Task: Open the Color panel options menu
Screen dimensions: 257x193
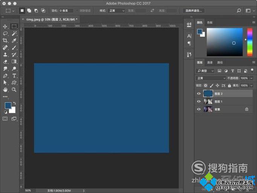Action: pos(254,22)
